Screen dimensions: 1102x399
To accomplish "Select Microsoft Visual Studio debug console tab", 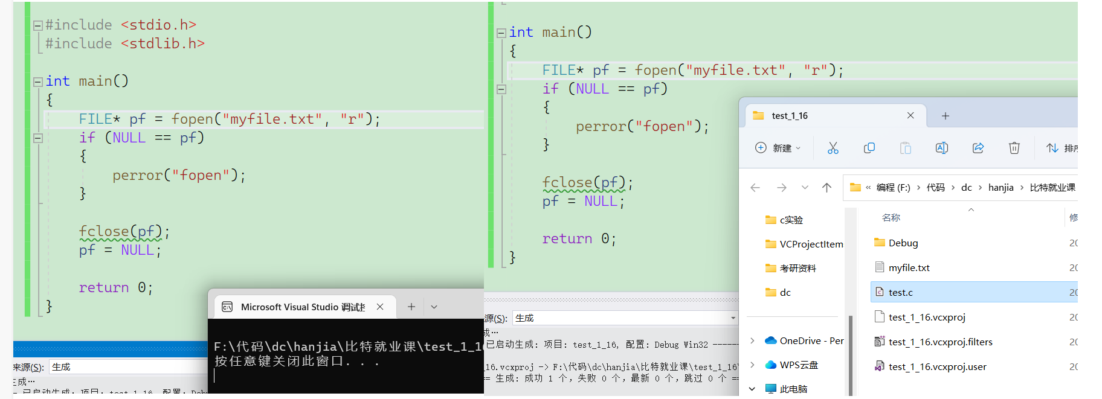I will click(x=306, y=307).
